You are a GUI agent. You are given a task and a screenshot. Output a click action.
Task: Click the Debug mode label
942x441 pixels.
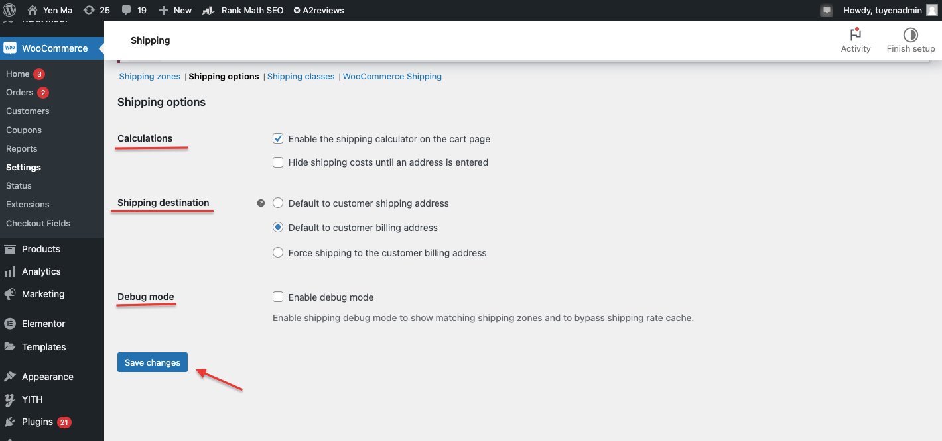pyautogui.click(x=146, y=297)
